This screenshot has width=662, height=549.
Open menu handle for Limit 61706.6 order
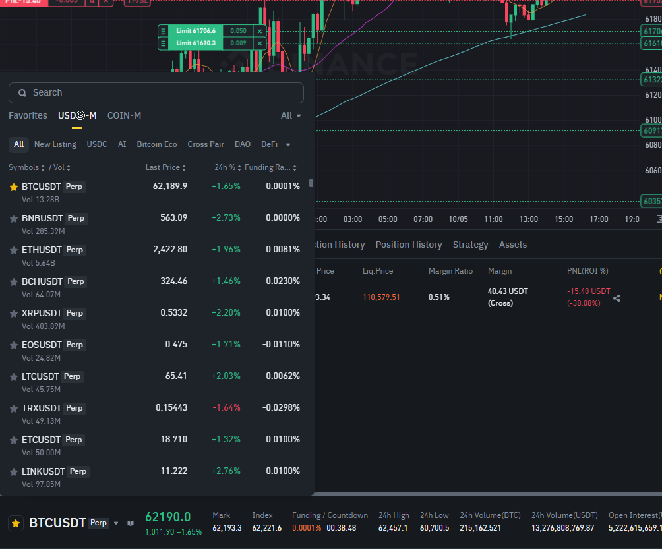pos(163,31)
